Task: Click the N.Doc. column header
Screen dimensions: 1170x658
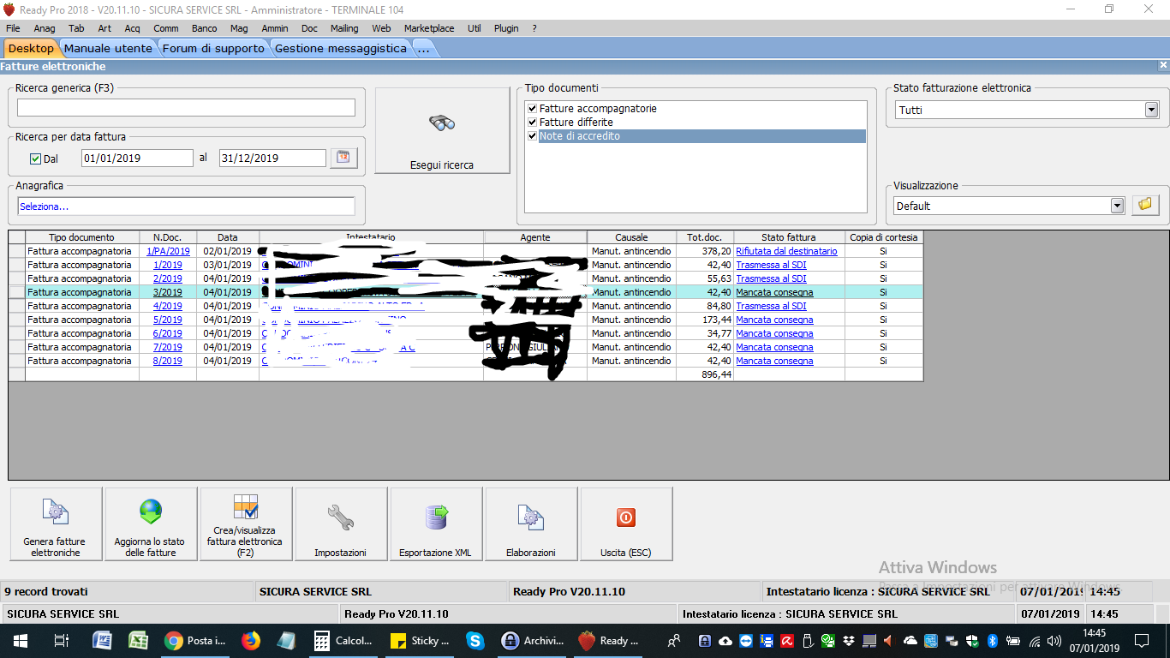Action: coord(168,237)
